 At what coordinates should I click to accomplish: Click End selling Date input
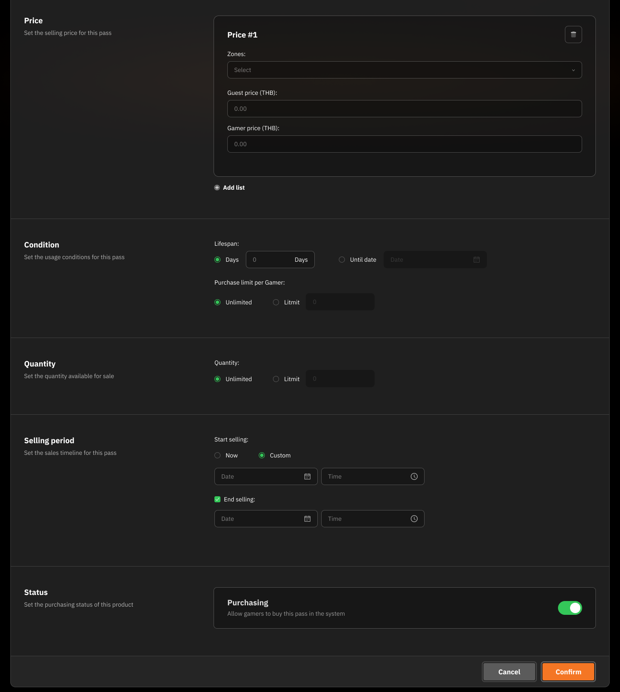[266, 519]
